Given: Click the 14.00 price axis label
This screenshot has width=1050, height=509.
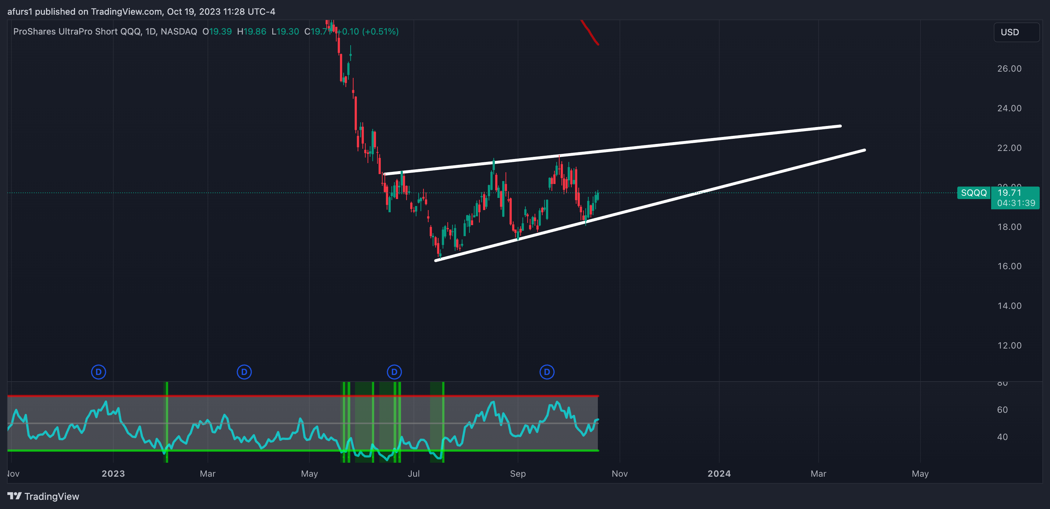Looking at the screenshot, I should 1009,306.
